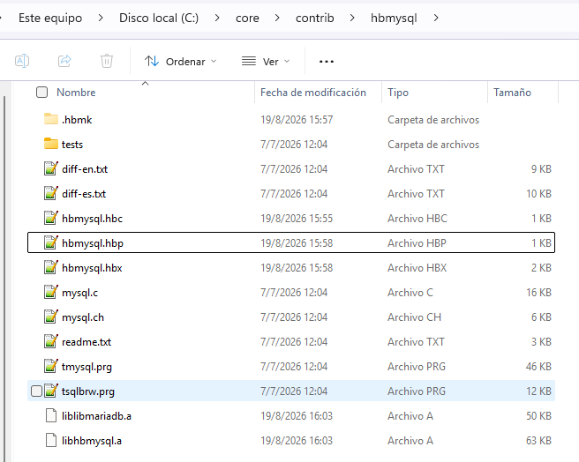Click the 63 KB size cell
Image resolution: width=579 pixels, height=462 pixels.
(538, 441)
